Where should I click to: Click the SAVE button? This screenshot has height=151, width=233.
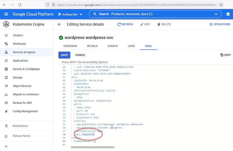tap(64, 55)
